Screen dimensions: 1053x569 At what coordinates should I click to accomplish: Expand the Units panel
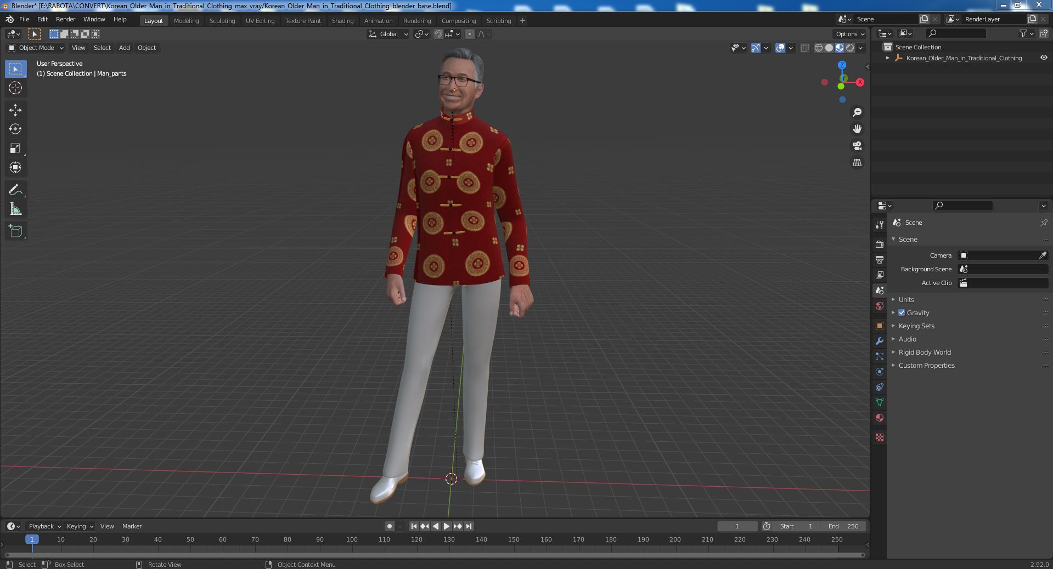click(906, 300)
